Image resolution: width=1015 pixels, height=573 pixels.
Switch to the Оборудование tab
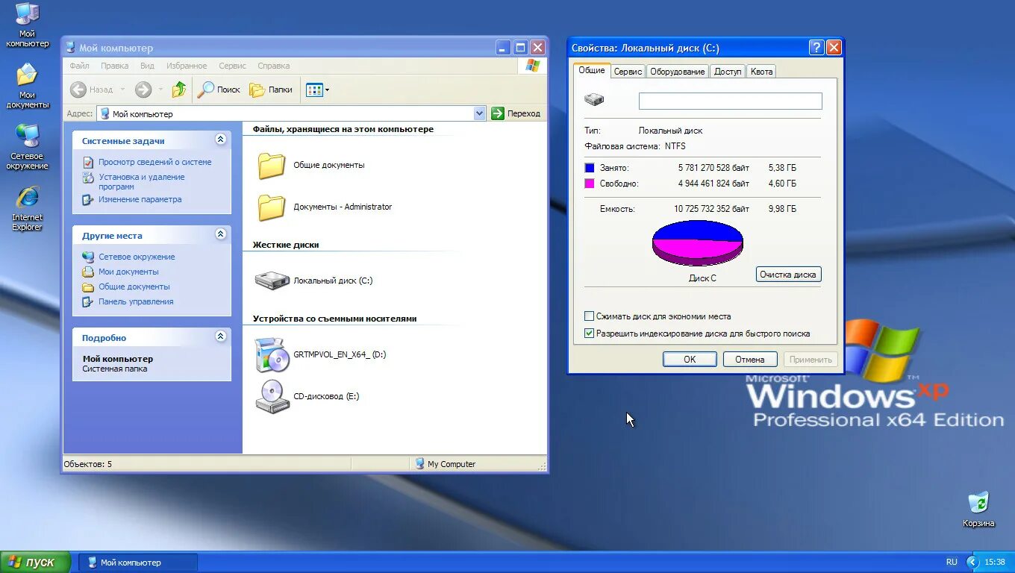678,72
